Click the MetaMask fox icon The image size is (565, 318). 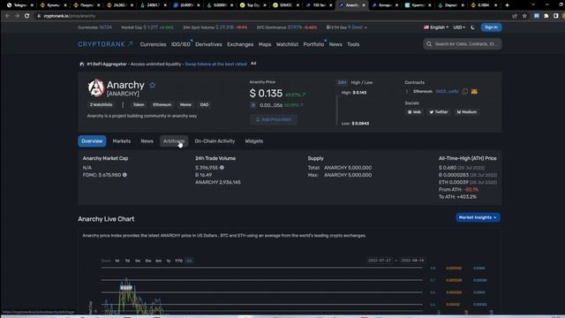click(474, 92)
